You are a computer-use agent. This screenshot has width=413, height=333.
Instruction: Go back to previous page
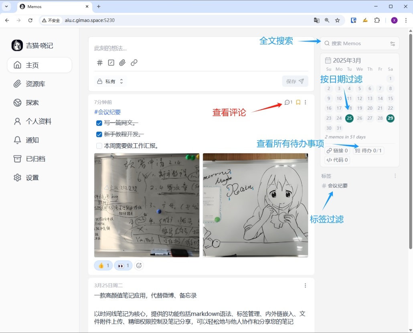(x=7, y=20)
